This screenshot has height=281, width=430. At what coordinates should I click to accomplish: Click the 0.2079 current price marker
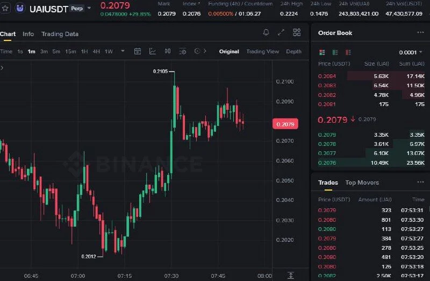tap(285, 124)
